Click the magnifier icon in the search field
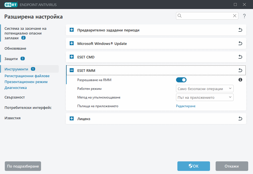 tap(180, 16)
